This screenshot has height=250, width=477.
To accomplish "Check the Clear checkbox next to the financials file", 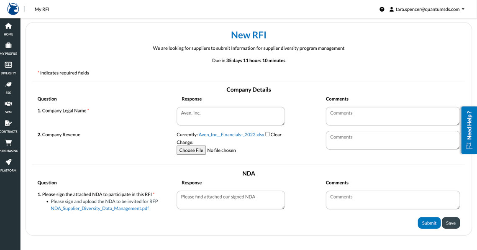I will point(267,134).
